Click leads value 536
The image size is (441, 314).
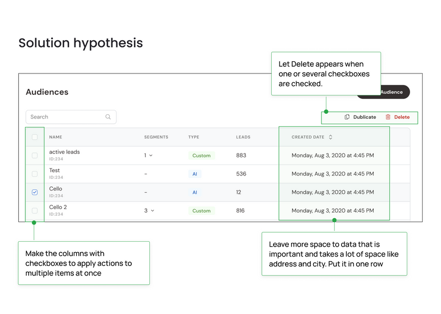[241, 174]
